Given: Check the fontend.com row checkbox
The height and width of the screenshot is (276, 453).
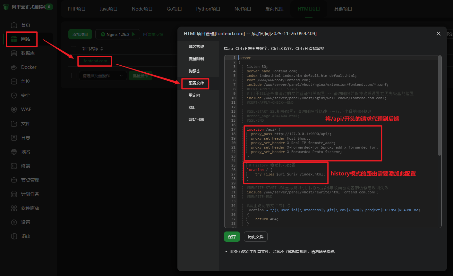Looking at the screenshot, I should pyautogui.click(x=73, y=61).
